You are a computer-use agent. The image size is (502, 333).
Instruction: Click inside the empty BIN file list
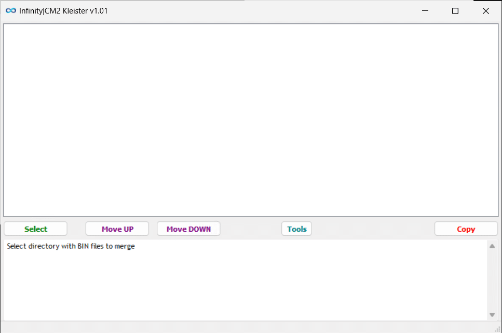[x=251, y=119]
